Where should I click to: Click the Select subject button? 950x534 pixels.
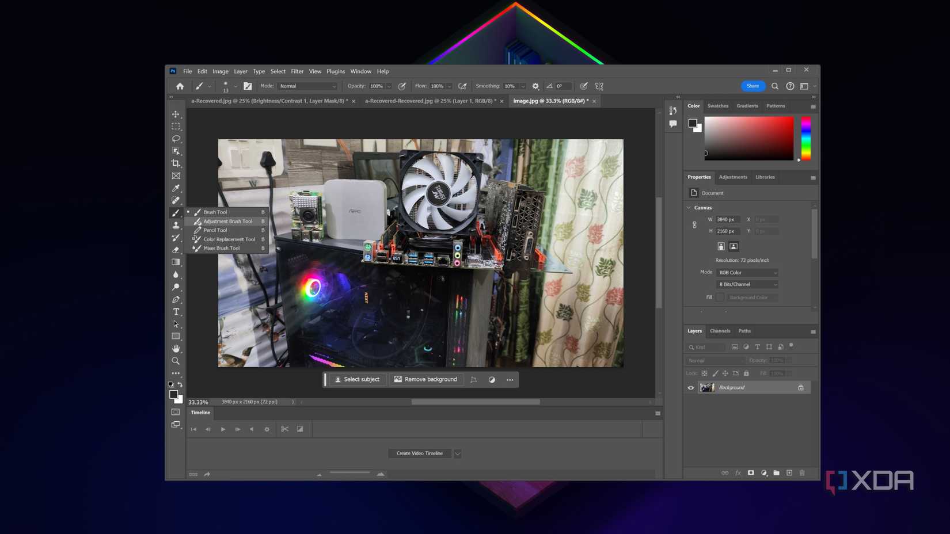tap(358, 380)
